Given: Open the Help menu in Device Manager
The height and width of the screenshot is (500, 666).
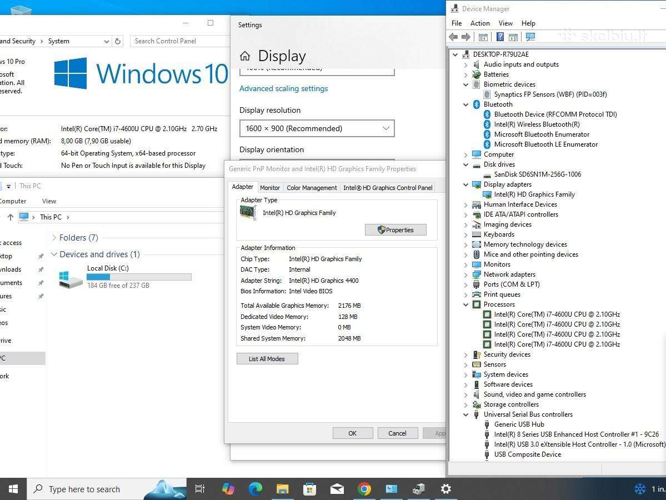Looking at the screenshot, I should tap(528, 23).
